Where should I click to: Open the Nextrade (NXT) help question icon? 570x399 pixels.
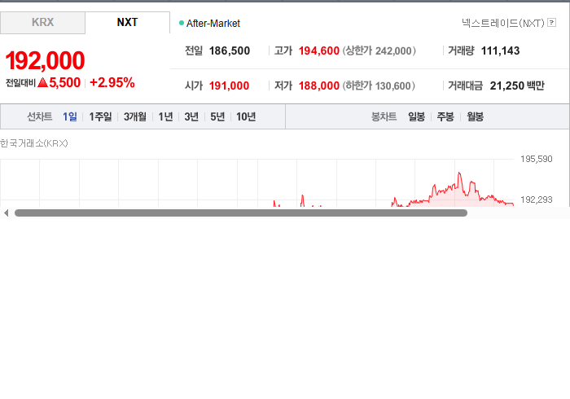[551, 23]
